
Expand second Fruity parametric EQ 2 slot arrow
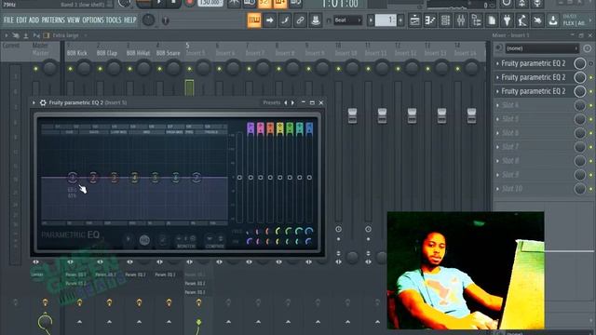coord(497,77)
